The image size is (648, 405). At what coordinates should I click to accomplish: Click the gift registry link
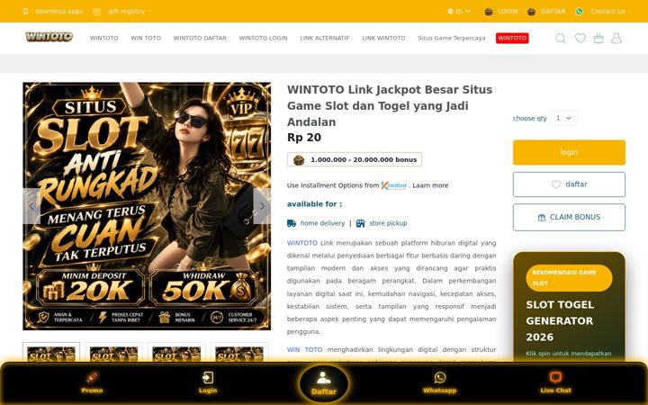tap(127, 11)
